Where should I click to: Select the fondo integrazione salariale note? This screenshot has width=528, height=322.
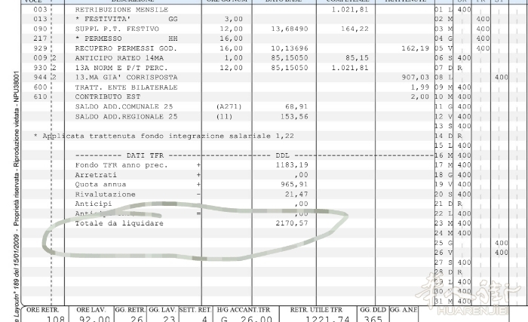164,136
